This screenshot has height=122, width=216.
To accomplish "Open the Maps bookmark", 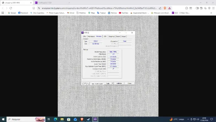I will 92,13.
